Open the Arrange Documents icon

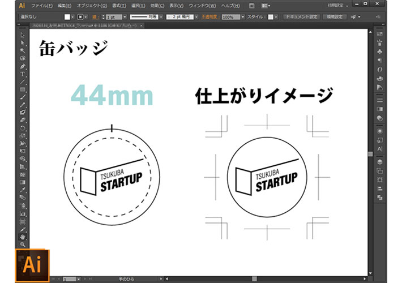click(266, 6)
